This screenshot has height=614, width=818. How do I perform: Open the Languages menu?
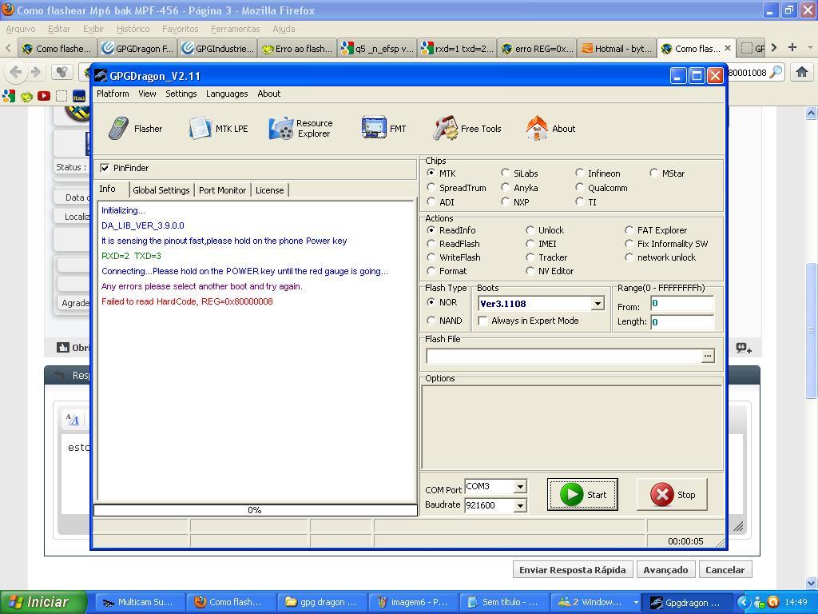[227, 94]
